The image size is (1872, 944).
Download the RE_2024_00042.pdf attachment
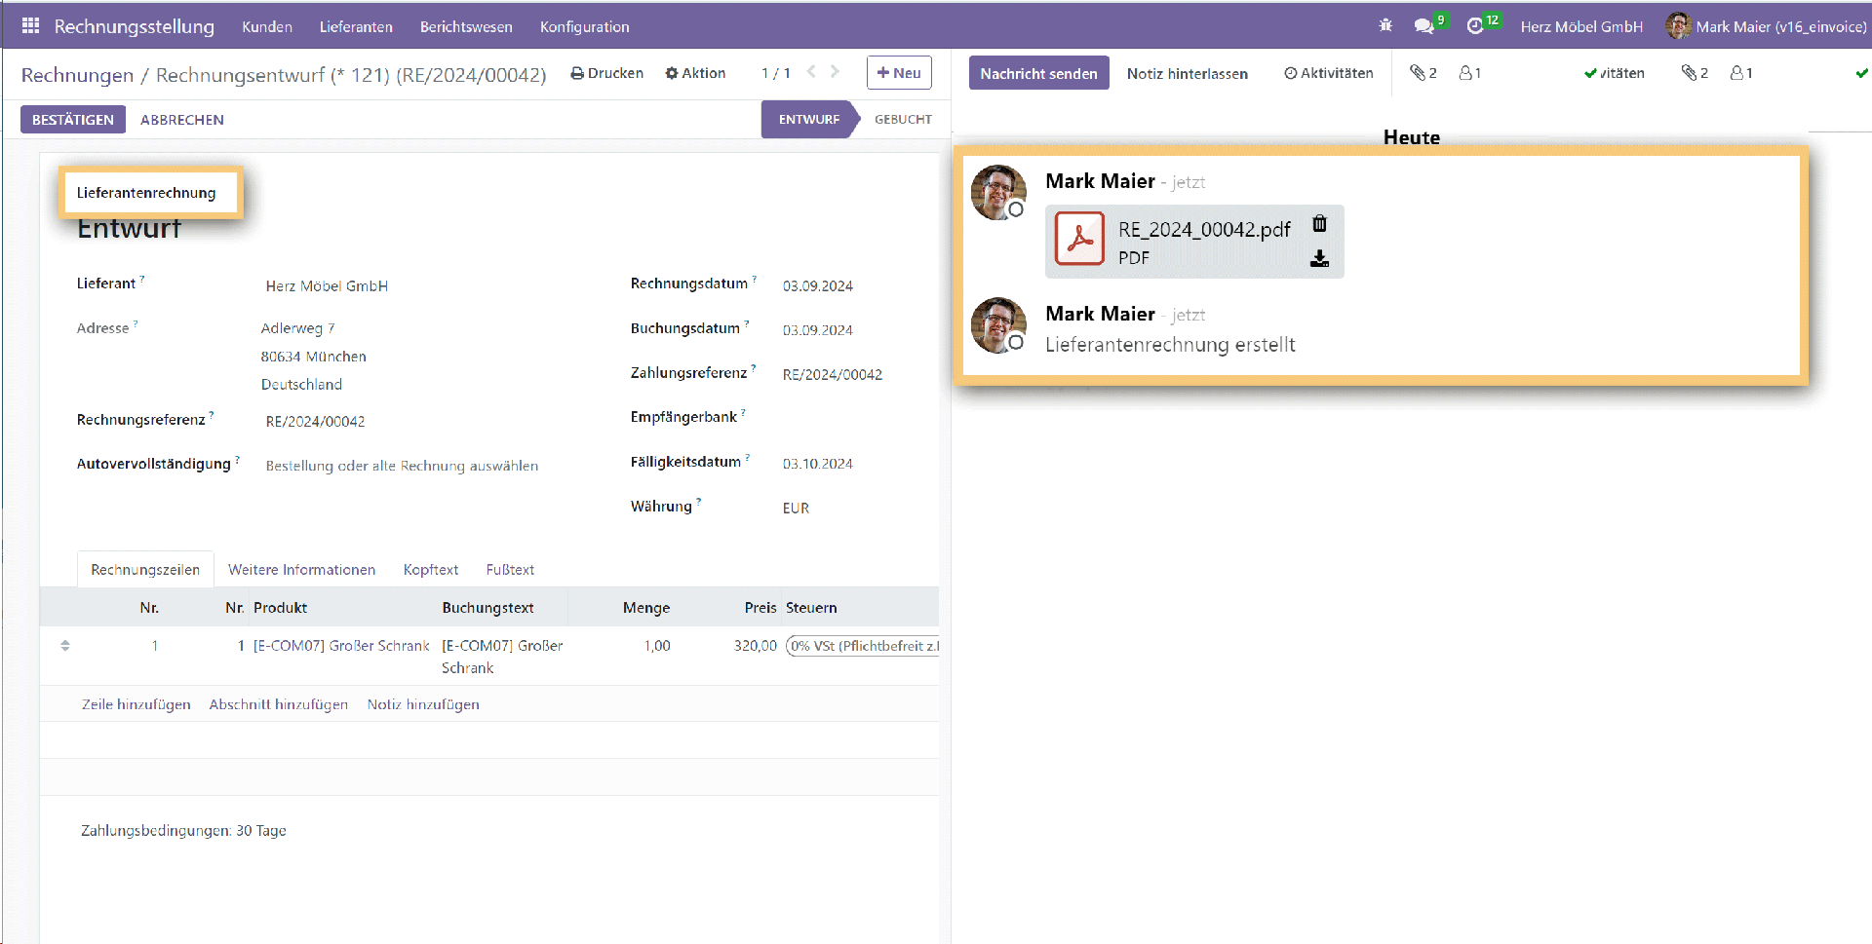tap(1319, 258)
